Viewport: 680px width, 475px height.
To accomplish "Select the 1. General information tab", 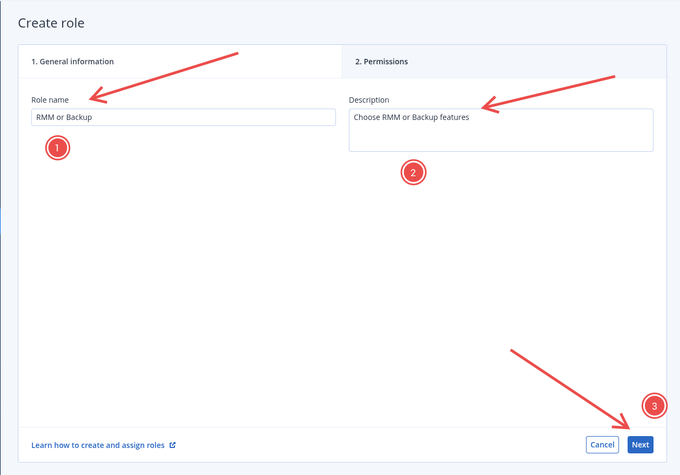I will point(72,61).
